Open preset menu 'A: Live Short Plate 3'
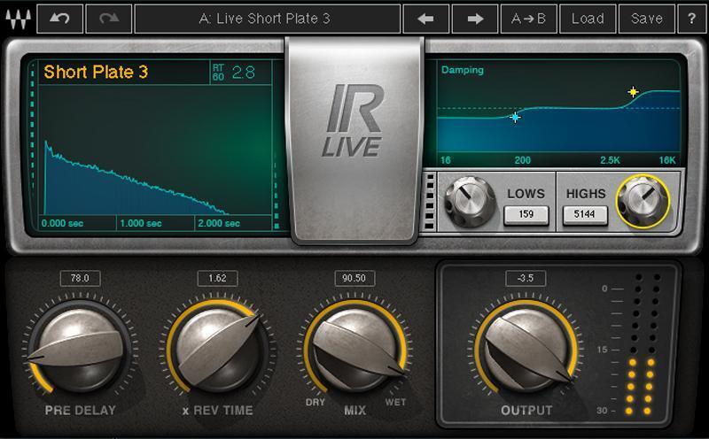The height and width of the screenshot is (439, 709). [x=268, y=19]
